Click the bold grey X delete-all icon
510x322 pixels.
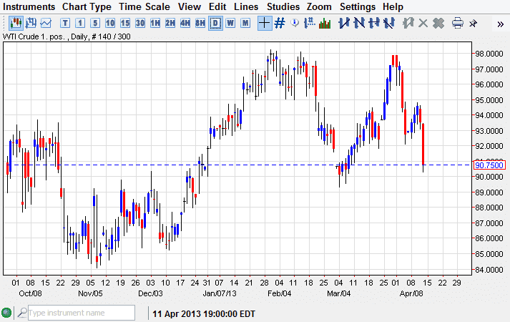click(x=438, y=23)
